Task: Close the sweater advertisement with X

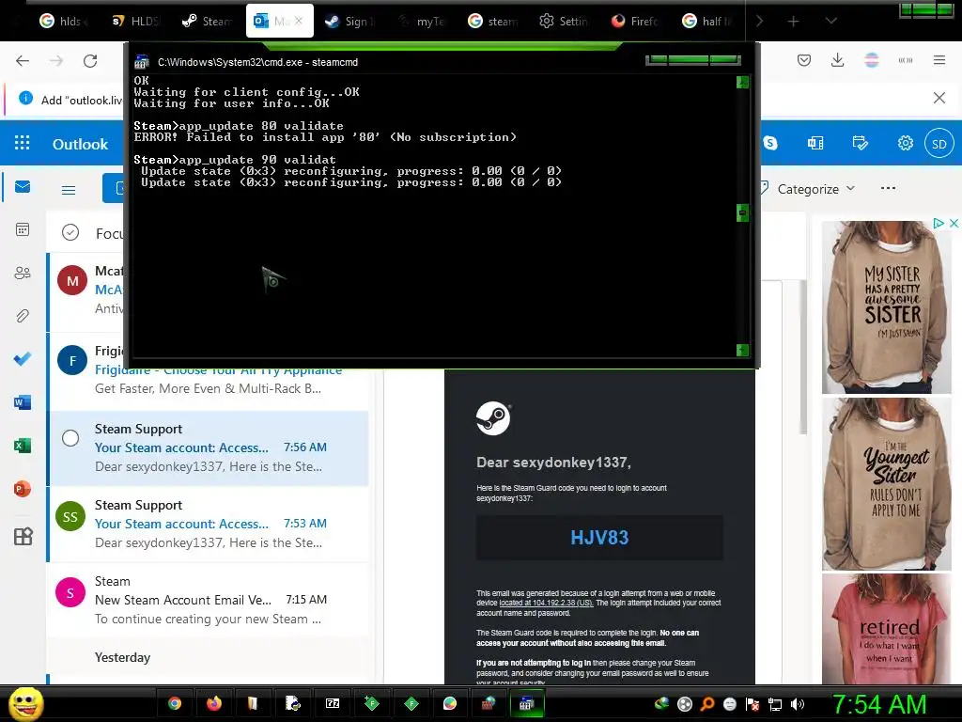Action: tap(954, 223)
